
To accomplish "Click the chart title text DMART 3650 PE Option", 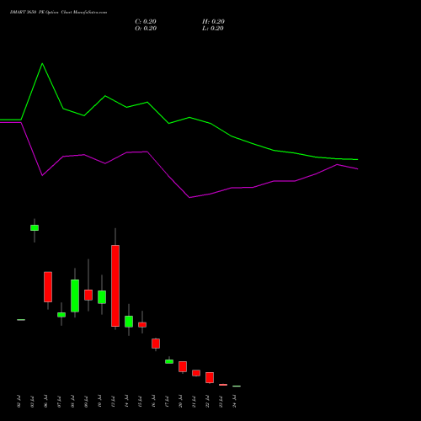I will [x=35, y=13].
